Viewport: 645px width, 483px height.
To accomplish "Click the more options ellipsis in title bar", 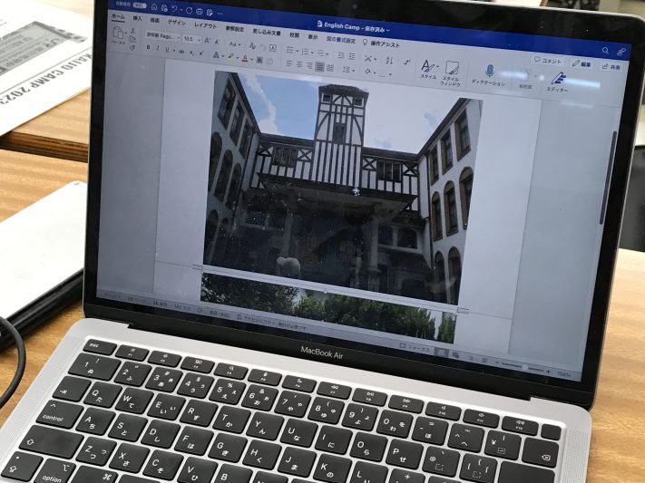I will 220,14.
